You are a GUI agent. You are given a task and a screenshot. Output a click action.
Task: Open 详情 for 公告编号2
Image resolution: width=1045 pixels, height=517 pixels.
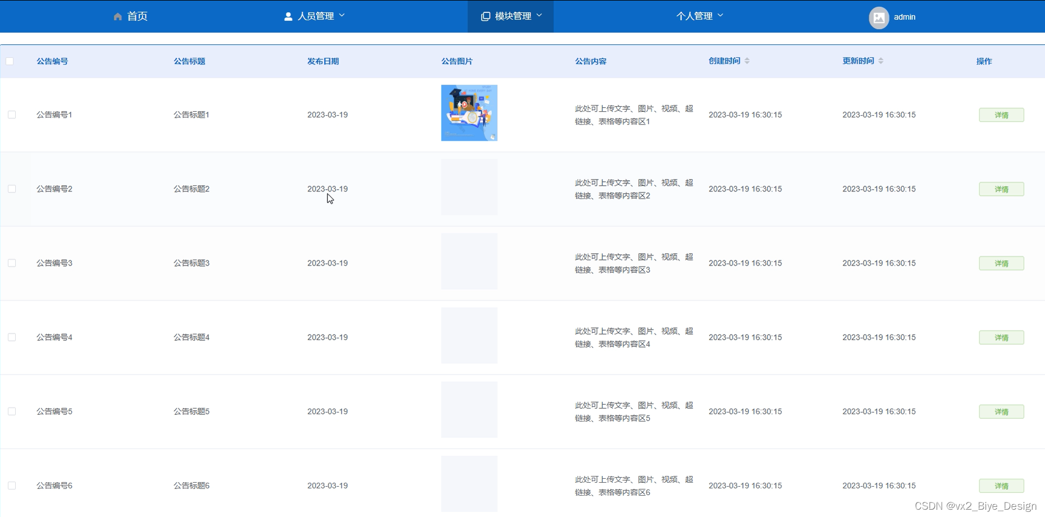pos(1001,189)
